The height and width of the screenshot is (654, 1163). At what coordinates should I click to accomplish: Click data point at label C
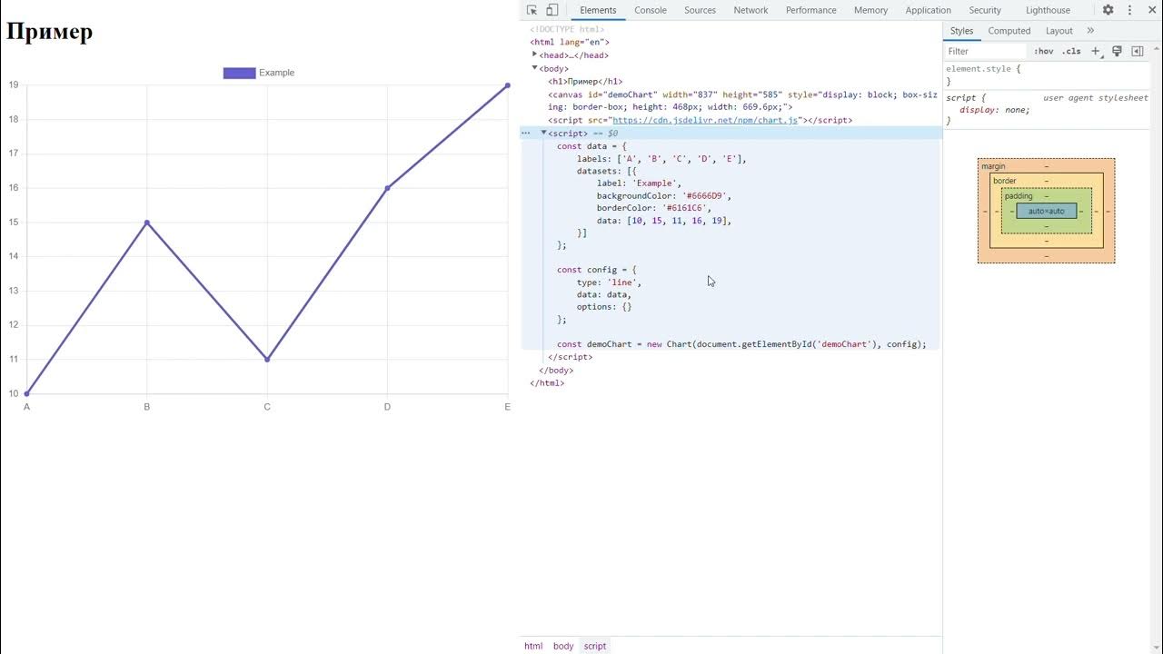pyautogui.click(x=267, y=360)
